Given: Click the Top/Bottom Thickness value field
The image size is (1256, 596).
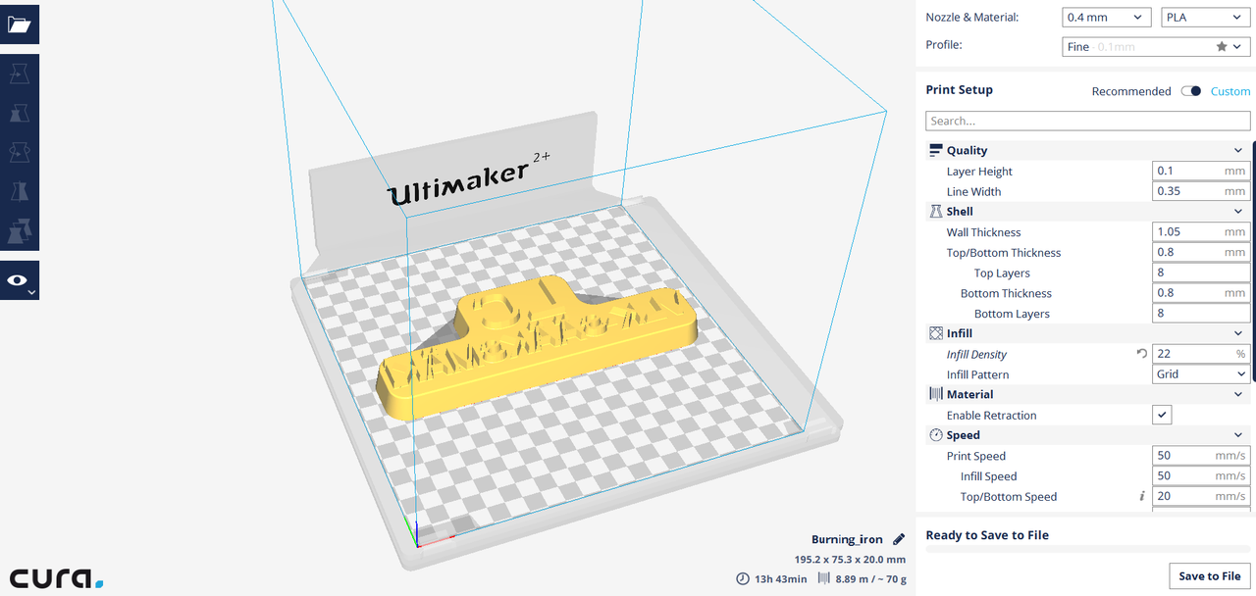Looking at the screenshot, I should pos(1200,252).
